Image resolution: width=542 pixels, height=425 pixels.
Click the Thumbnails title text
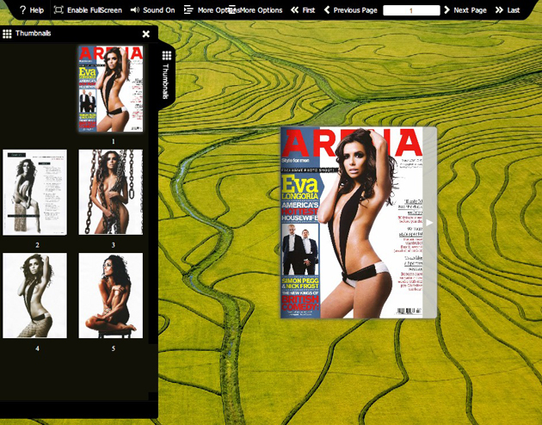[34, 34]
